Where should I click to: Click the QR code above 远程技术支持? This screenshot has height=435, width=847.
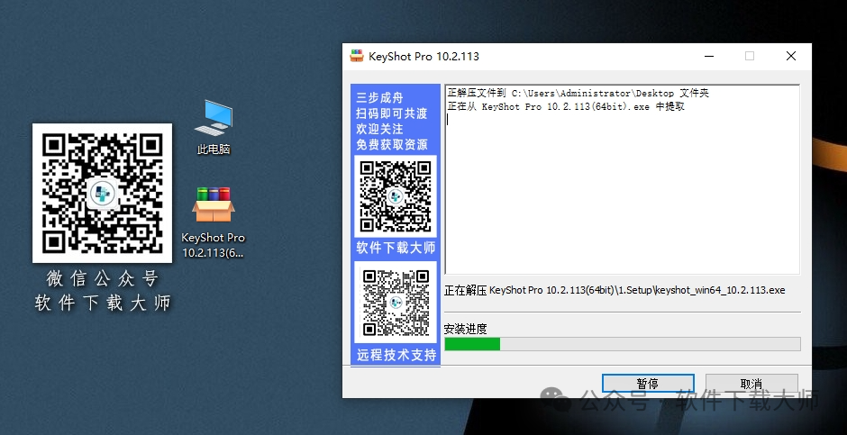pos(396,303)
